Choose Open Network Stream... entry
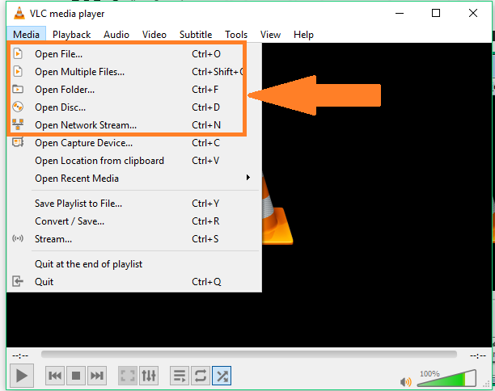This screenshot has width=495, height=391. [x=134, y=125]
